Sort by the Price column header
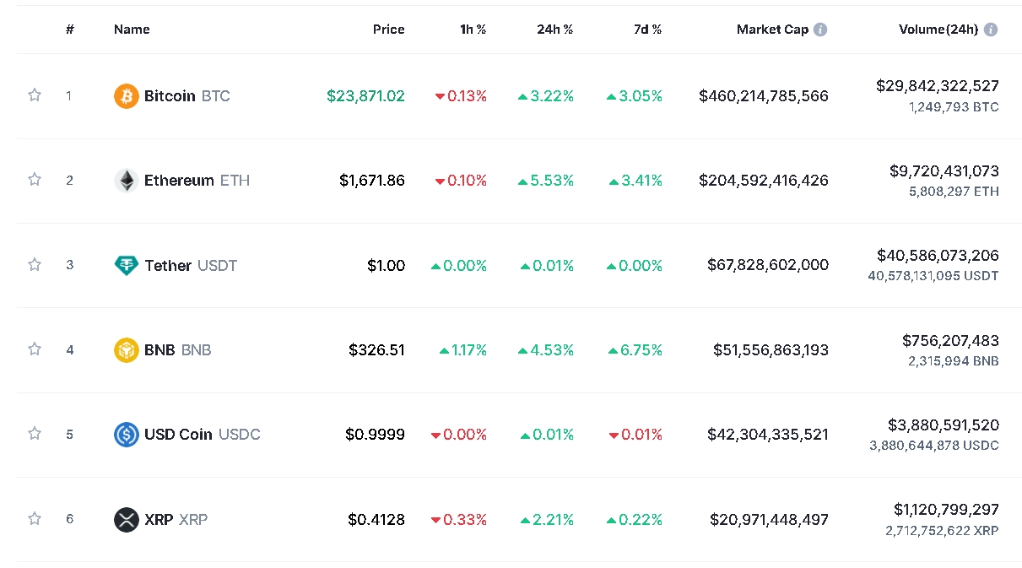 coord(389,30)
